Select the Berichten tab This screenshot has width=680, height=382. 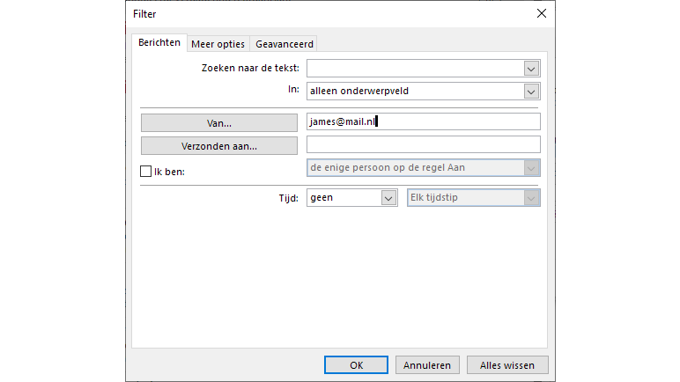[159, 43]
